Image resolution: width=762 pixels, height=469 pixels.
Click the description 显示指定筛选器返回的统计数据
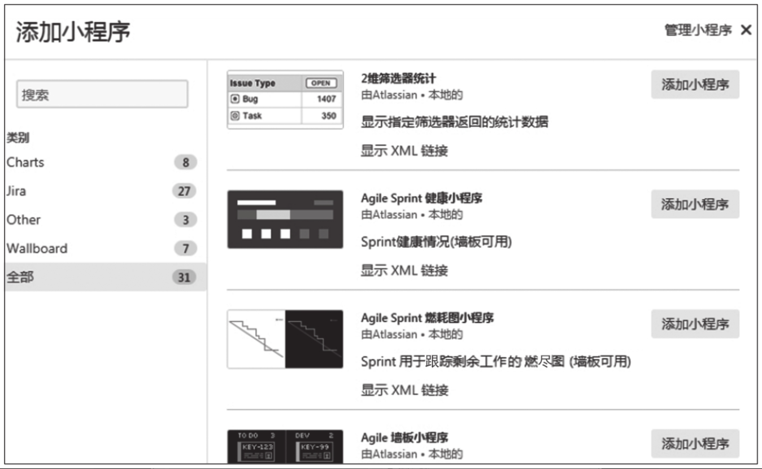455,121
